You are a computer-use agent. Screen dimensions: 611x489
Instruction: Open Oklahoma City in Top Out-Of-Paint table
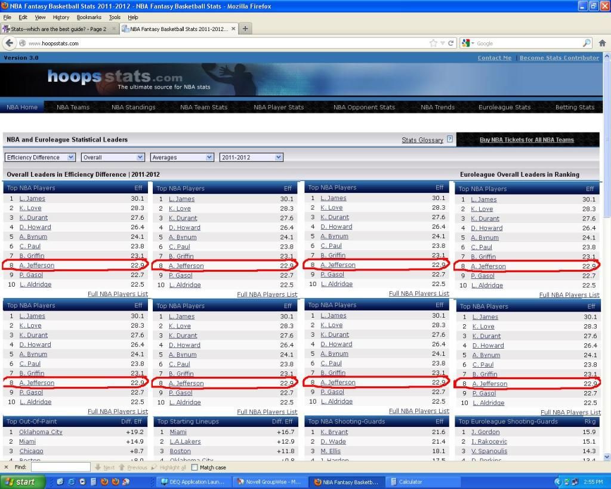coord(41,432)
